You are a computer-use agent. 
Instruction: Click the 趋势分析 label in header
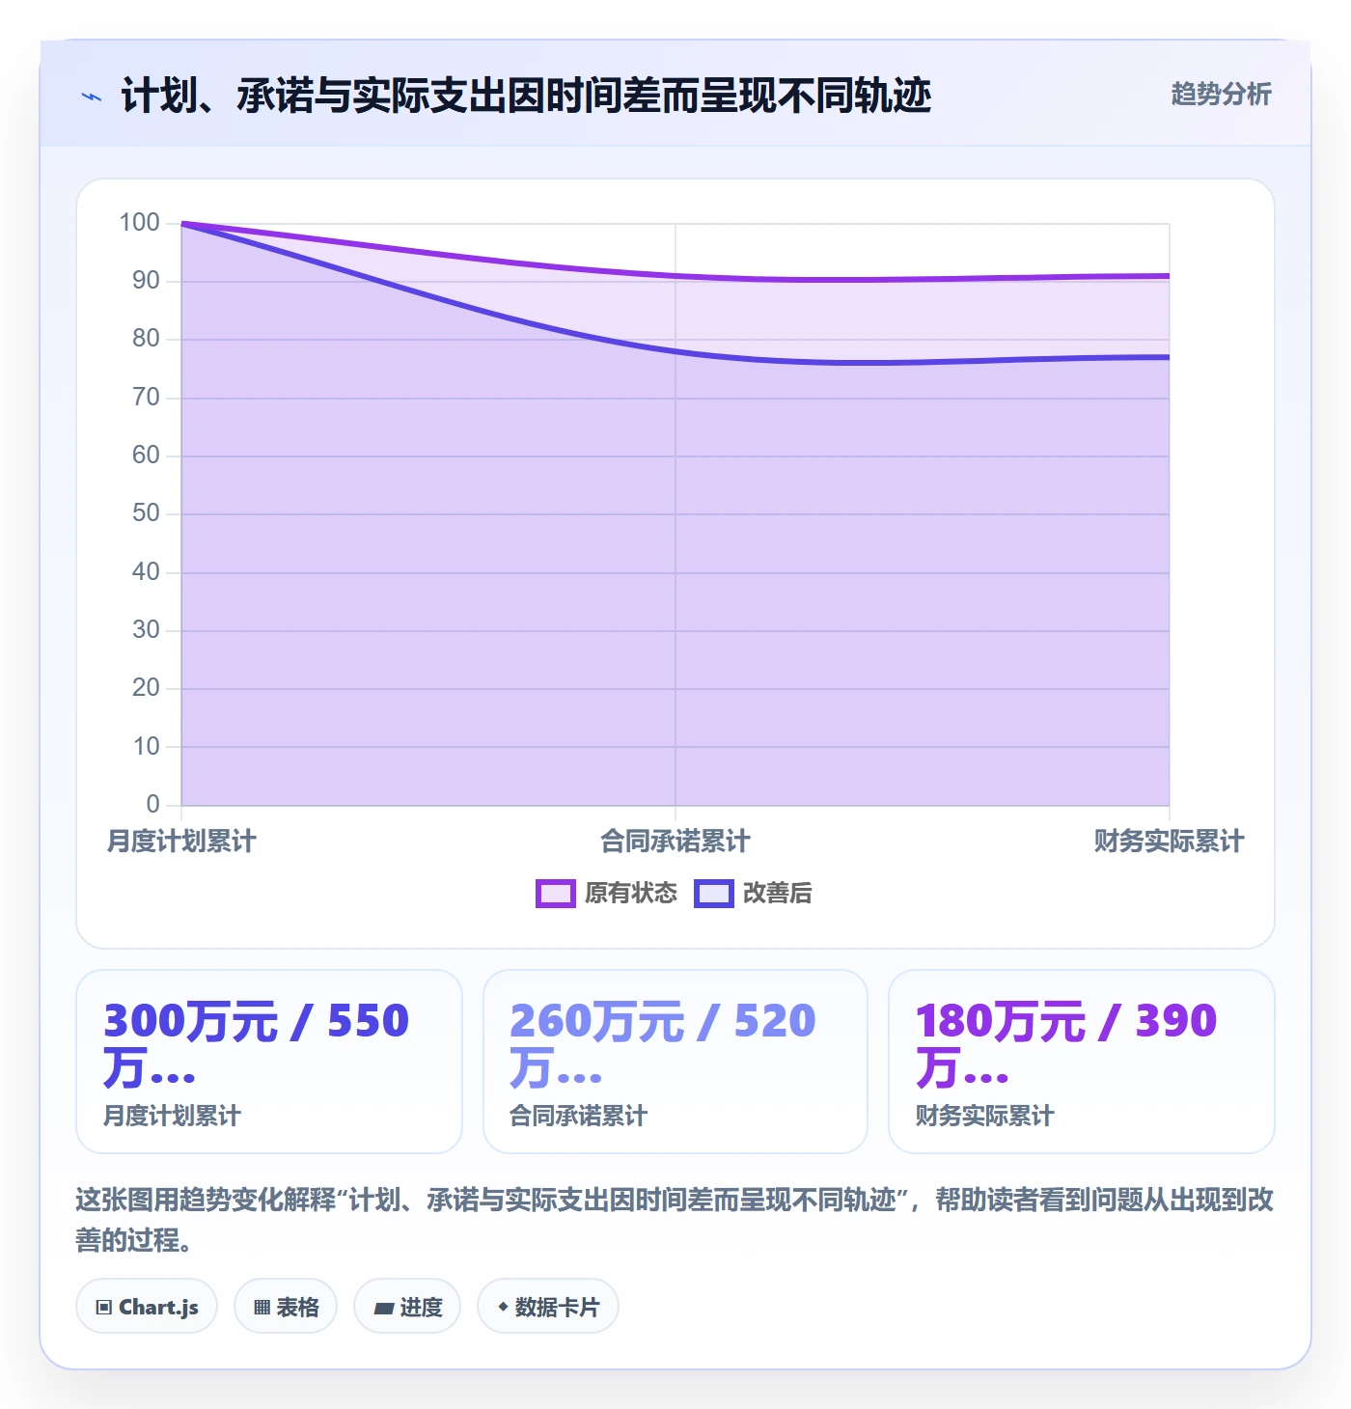point(1221,94)
